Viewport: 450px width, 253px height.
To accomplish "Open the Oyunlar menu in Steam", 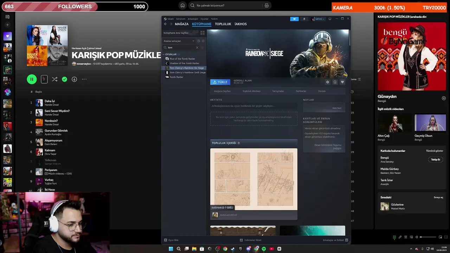I will coord(204,19).
